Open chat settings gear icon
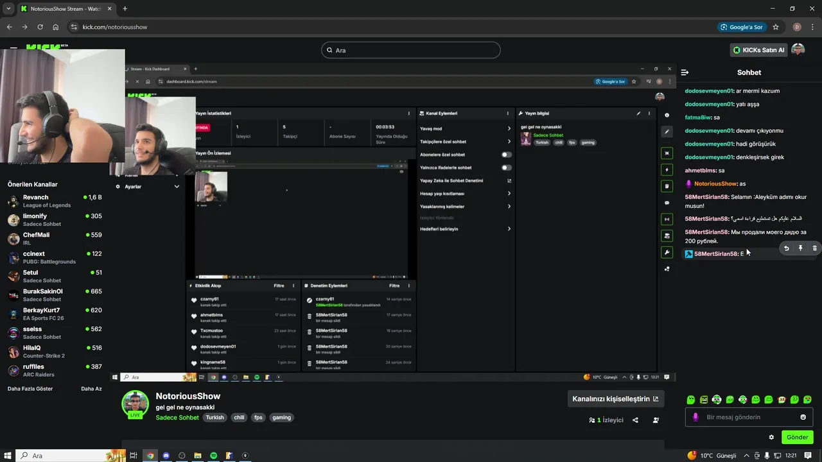This screenshot has width=822, height=462. (x=771, y=438)
